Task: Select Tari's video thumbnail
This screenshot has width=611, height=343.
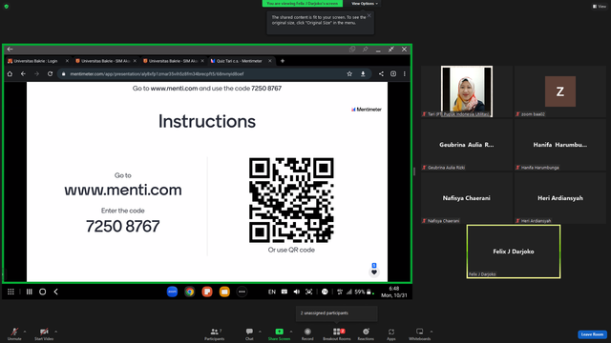Action: click(x=467, y=91)
